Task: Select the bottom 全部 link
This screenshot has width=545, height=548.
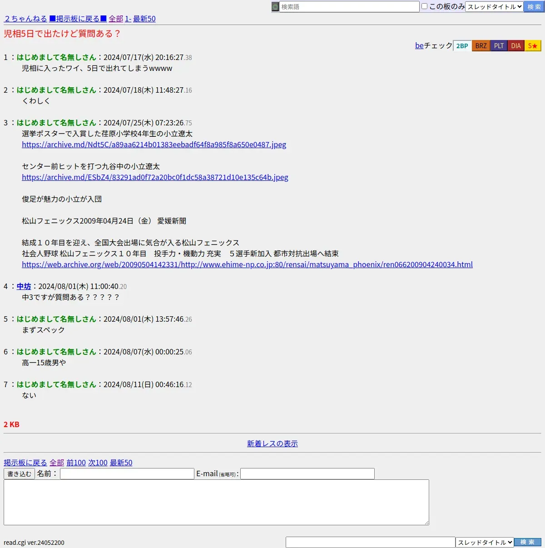Action: 57,463
